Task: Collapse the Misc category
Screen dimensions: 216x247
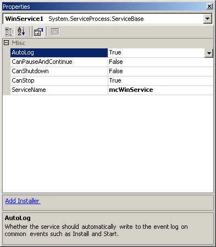Action: point(6,43)
